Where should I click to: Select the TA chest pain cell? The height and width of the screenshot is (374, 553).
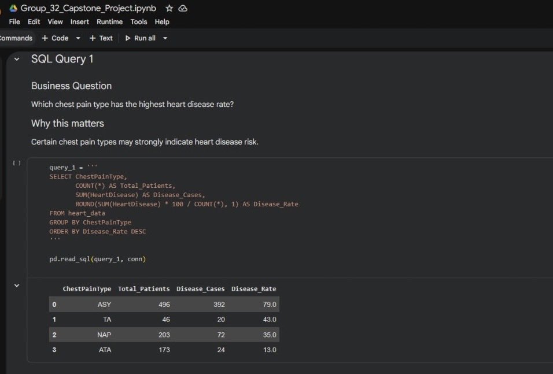tap(107, 319)
